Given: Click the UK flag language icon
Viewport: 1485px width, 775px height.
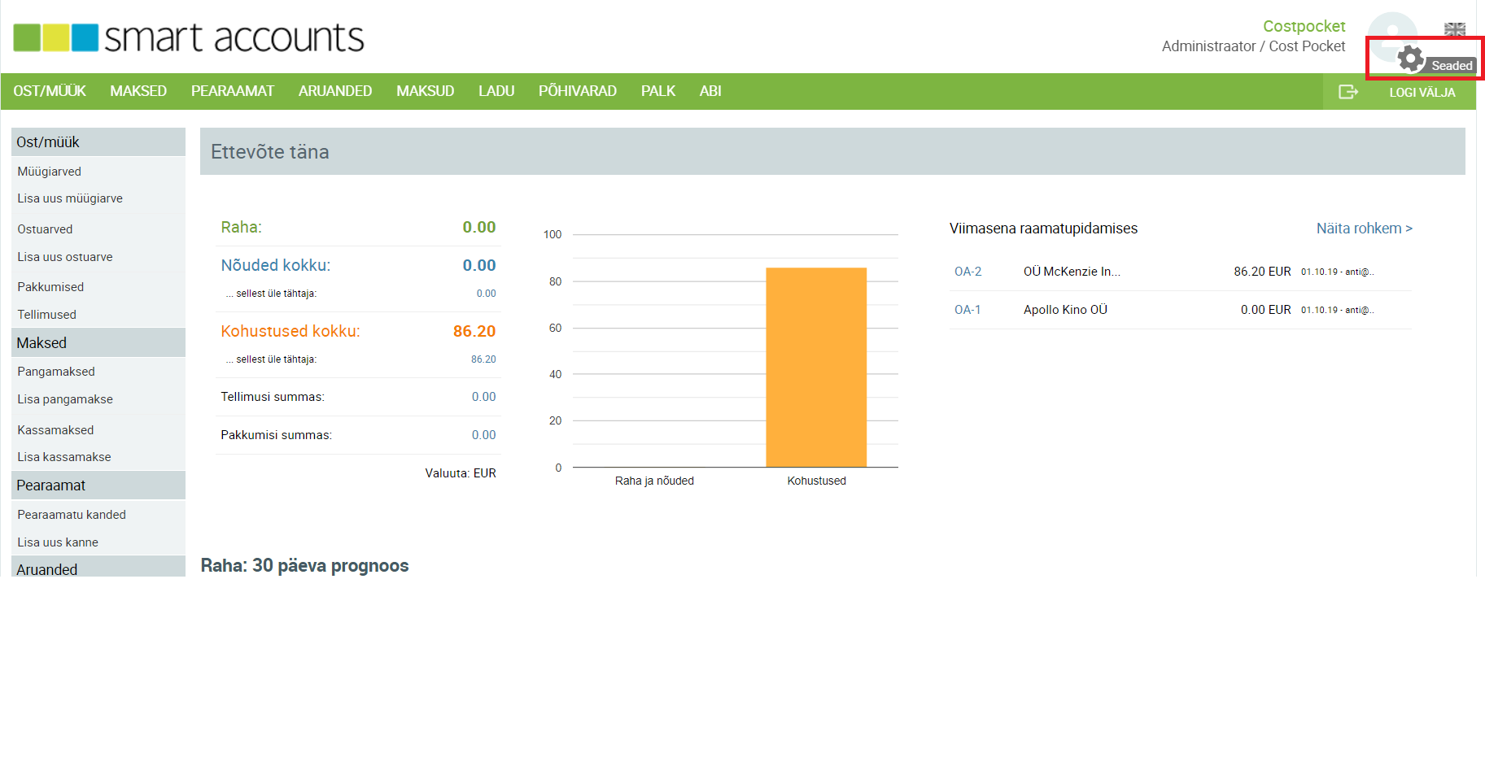Looking at the screenshot, I should pyautogui.click(x=1455, y=29).
